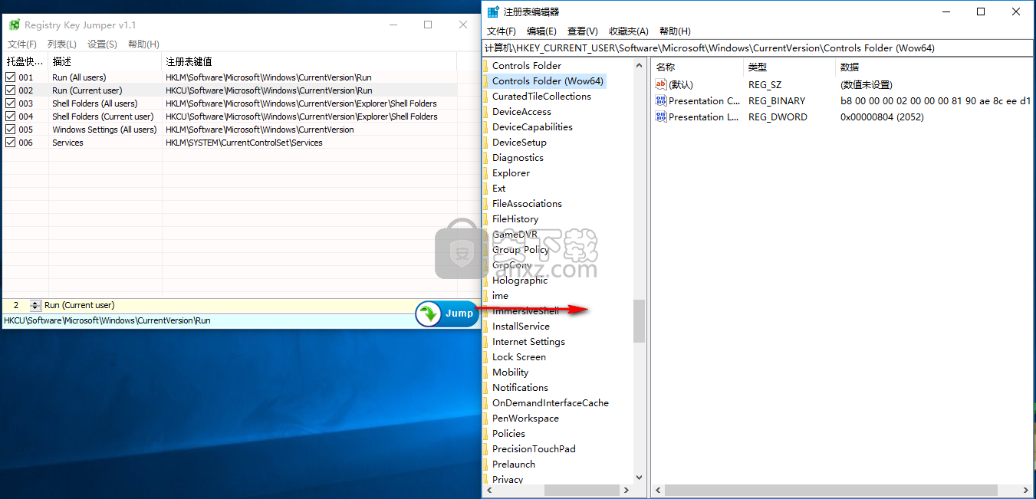This screenshot has width=1036, height=499.
Task: Click the value pane horizontal scrollbar thumb
Action: pyautogui.click(x=831, y=490)
